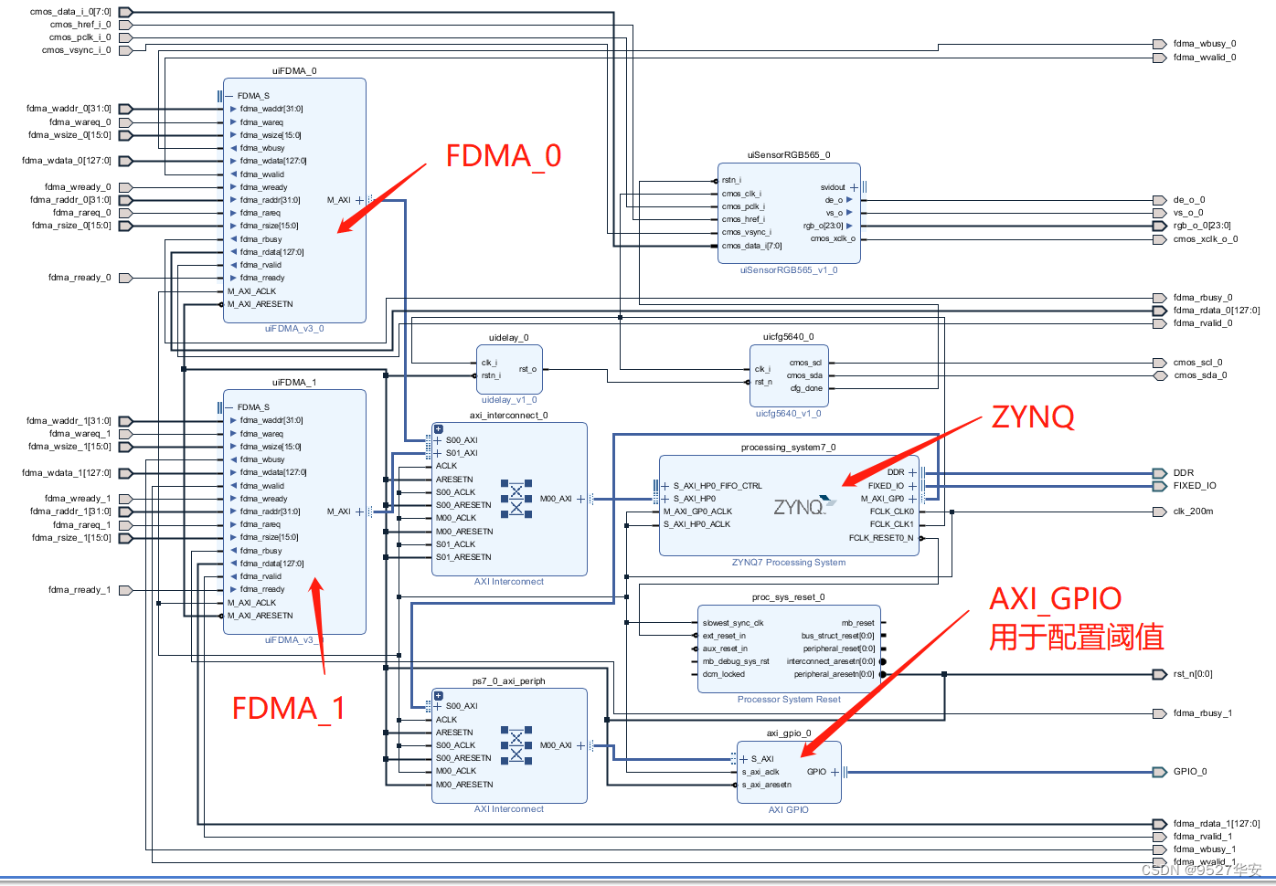Screen dimensions: 1276x886
Task: Click the dcm_locked pin label
Action: (724, 674)
